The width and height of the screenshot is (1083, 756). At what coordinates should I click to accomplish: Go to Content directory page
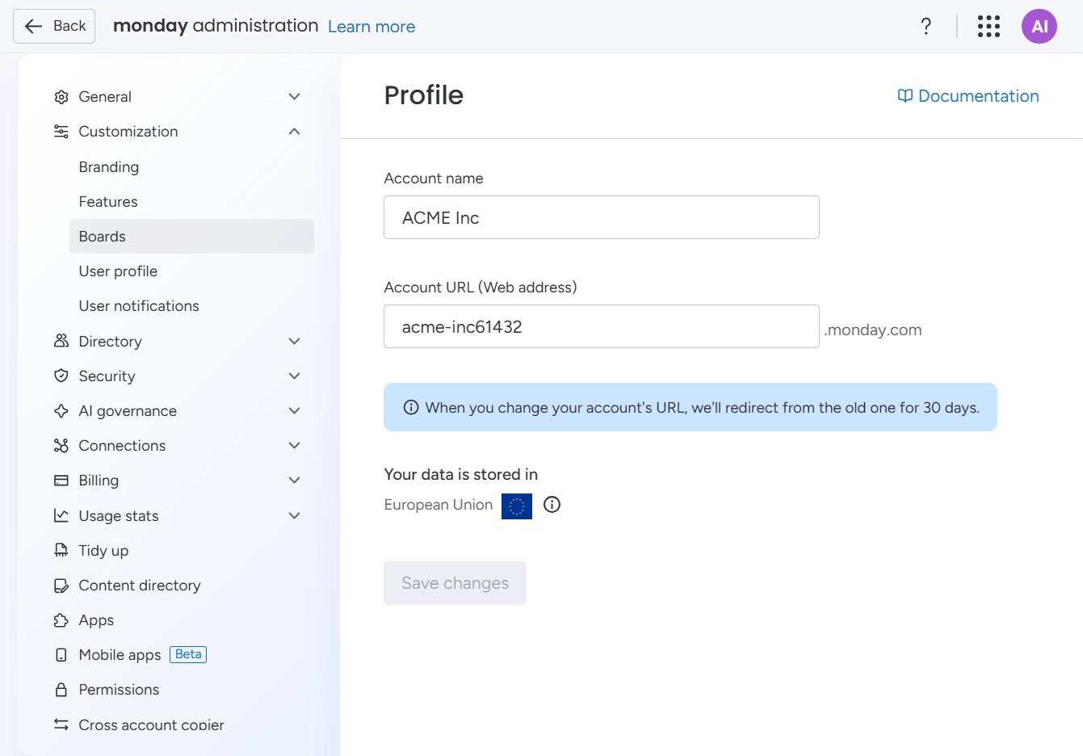(140, 586)
